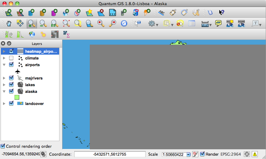
Task: Click the Coordinate input field
Action: tap(110, 154)
